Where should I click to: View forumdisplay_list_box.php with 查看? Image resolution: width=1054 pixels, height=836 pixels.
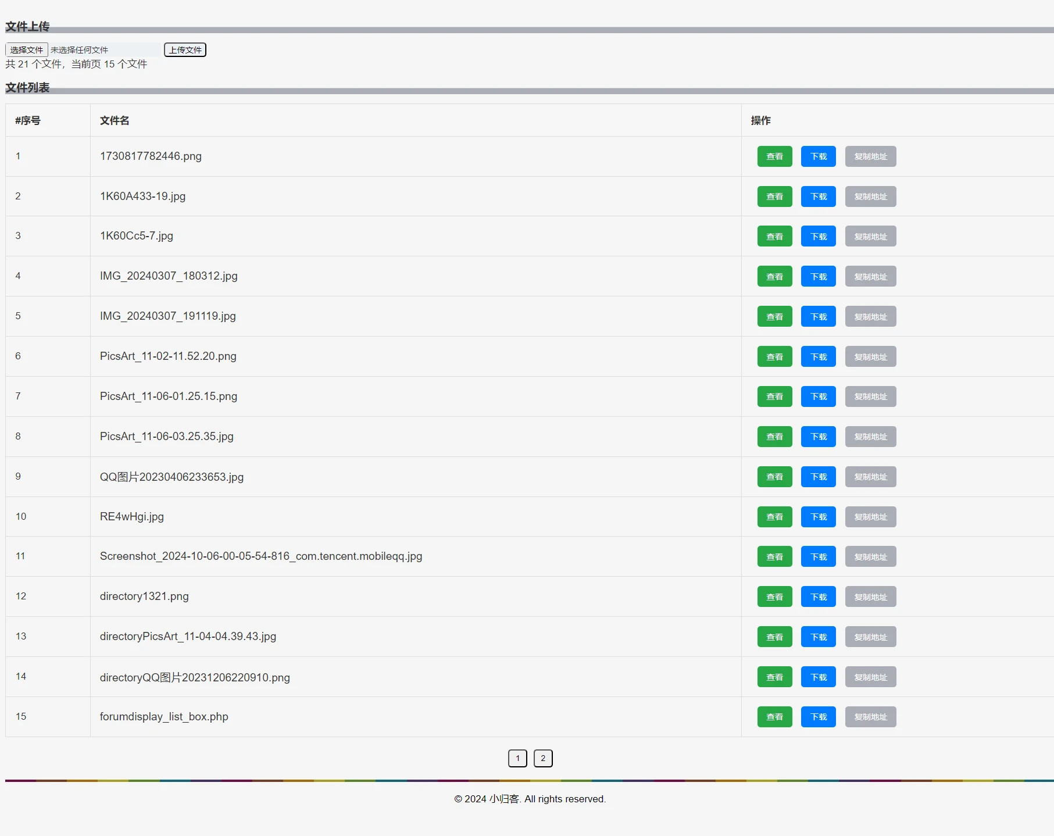[x=774, y=717]
